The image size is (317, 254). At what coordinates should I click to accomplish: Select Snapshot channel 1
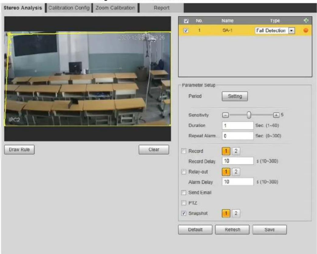click(x=226, y=213)
